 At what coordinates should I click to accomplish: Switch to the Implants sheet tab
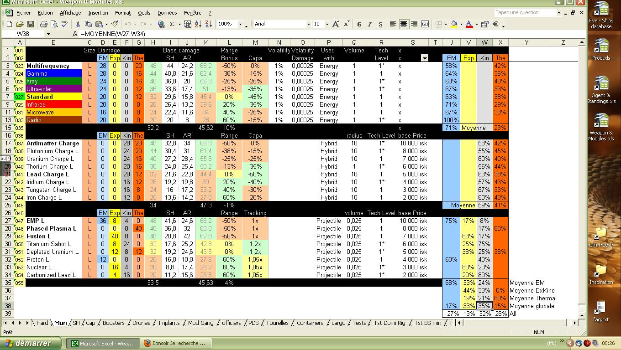[x=169, y=323]
